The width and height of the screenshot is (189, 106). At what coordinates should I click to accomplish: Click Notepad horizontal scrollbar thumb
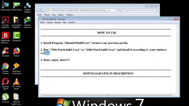click(107, 95)
